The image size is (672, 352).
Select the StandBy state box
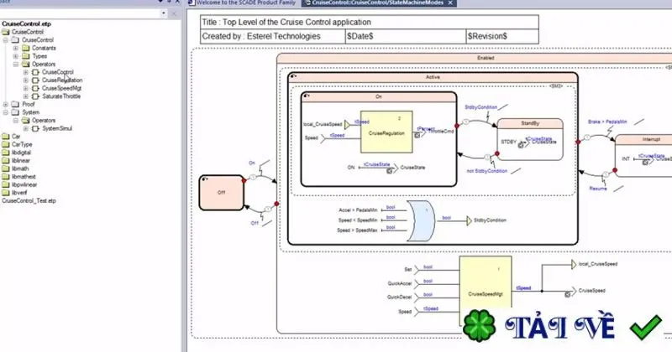(530, 139)
